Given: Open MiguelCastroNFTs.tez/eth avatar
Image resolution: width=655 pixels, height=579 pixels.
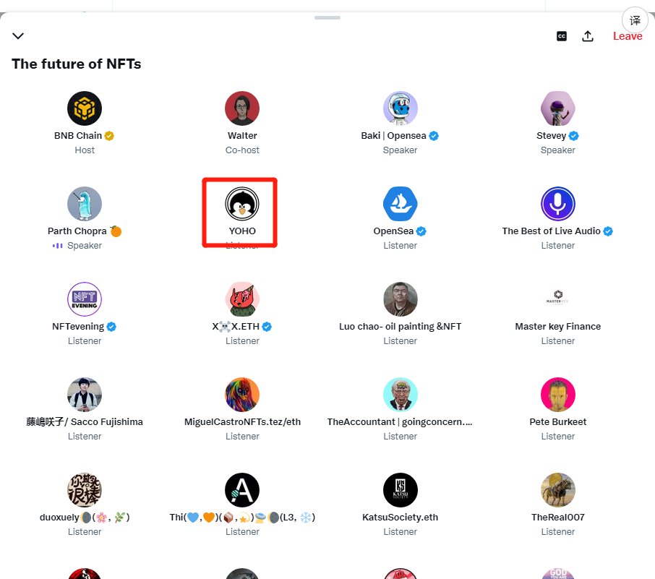Looking at the screenshot, I should coord(242,395).
